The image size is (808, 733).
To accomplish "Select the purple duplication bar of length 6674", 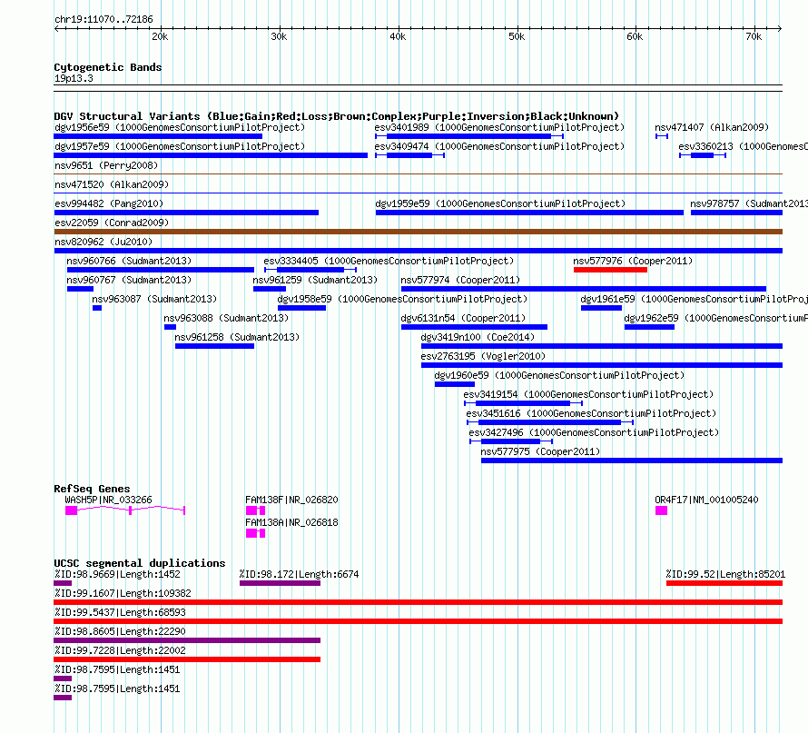I will (x=280, y=583).
